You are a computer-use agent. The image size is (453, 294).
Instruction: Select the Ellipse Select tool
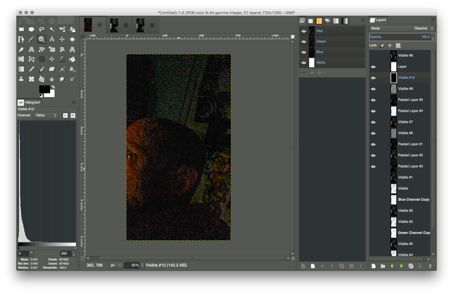point(32,29)
